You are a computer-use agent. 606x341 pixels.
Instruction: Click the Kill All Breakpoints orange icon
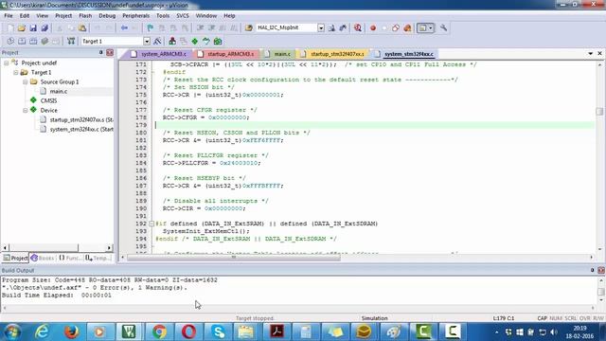[x=407, y=27]
